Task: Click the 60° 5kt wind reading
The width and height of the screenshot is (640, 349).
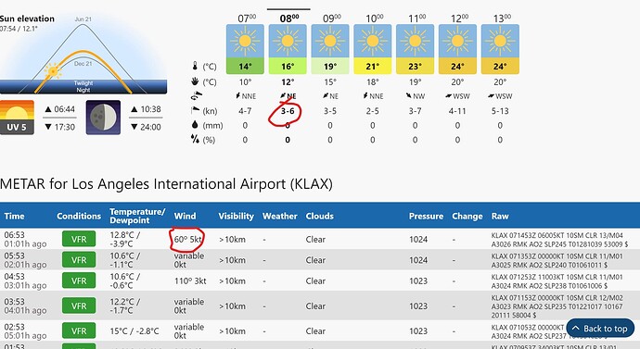Action: 187,240
